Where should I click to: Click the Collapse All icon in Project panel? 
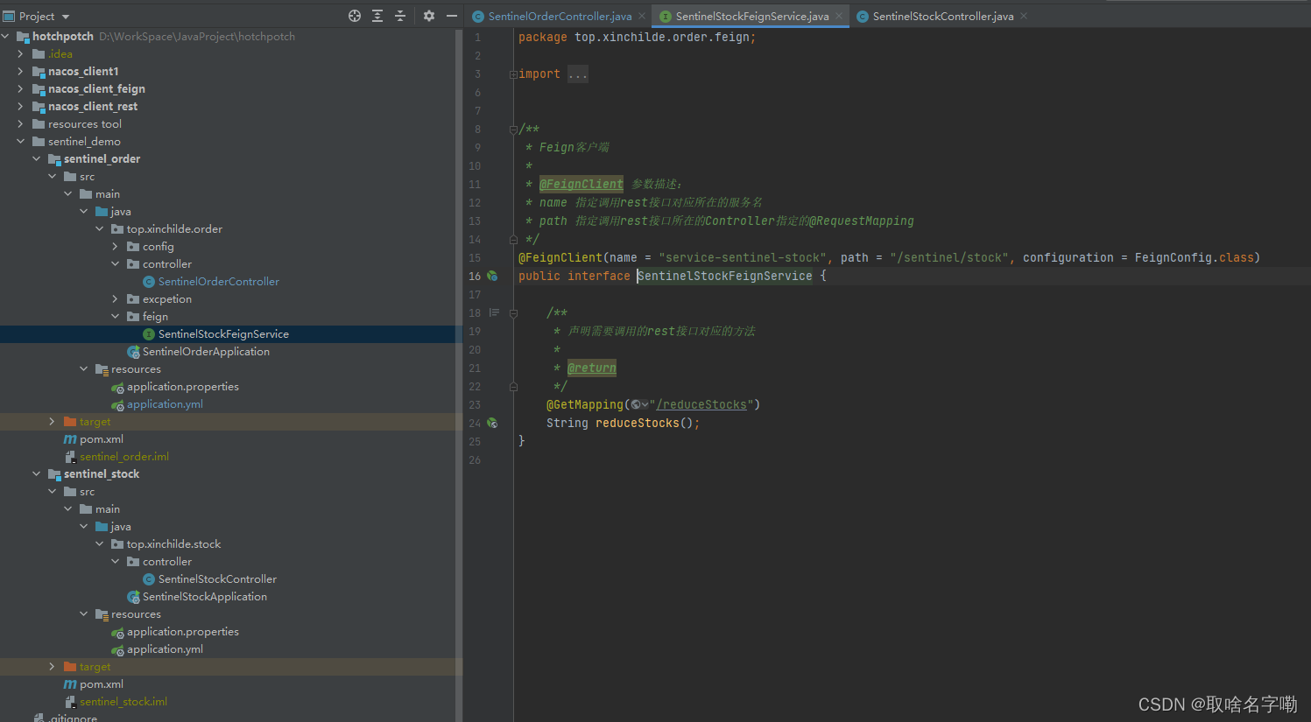click(x=400, y=16)
